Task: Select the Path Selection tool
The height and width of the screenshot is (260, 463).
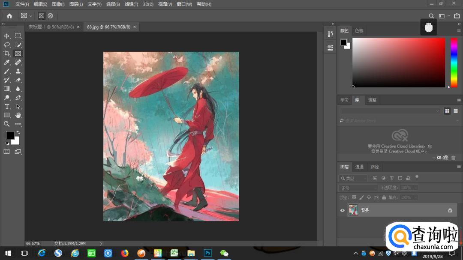Action: [x=18, y=107]
